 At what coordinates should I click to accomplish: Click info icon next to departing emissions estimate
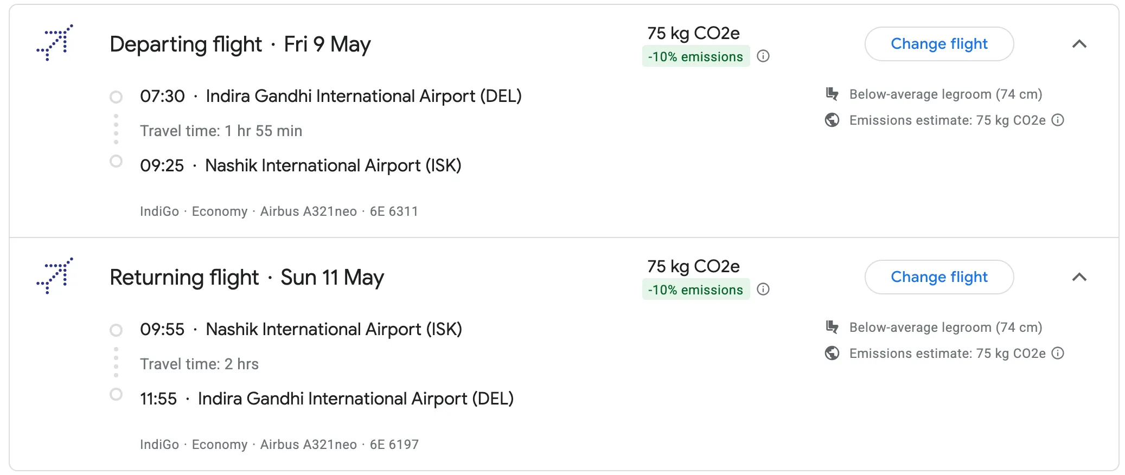pyautogui.click(x=1058, y=120)
